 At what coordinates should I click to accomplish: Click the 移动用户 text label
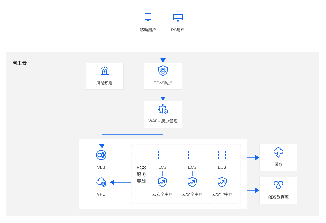tap(148, 30)
